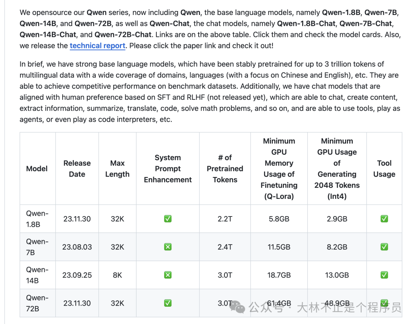Click the System Prompt cross mark in Qwen-14B row

[168, 275]
